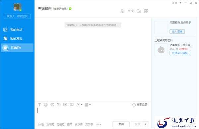Click the calculator grid icon
Screen dimensions: 199x129
pyautogui.click(x=86, y=105)
